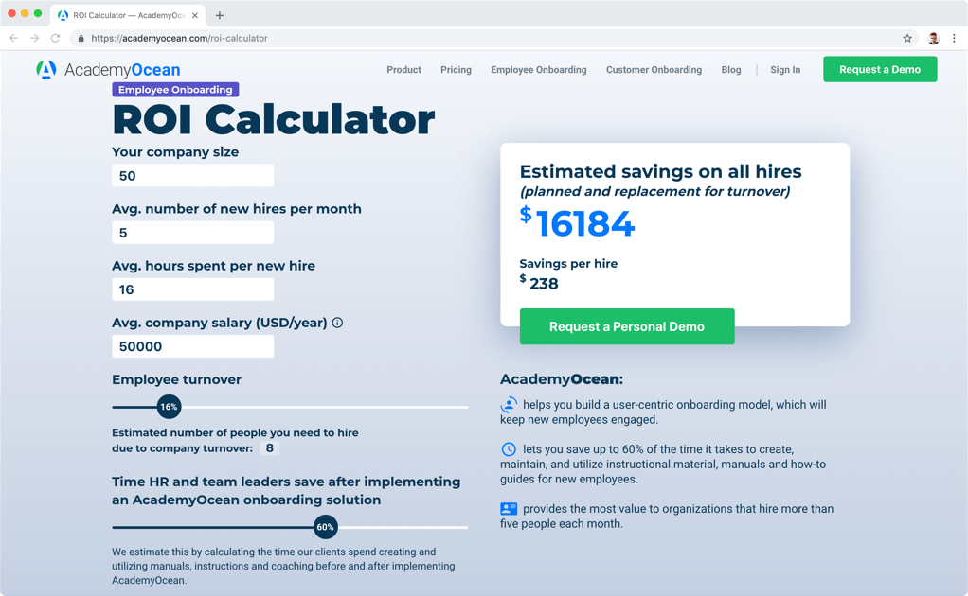Viewport: 968px width, 596px height.
Task: Go to the Pricing page
Action: coord(456,70)
